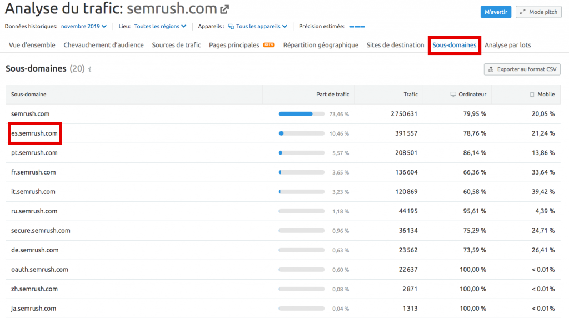Click the semrush.com subdomain row name
The height and width of the screenshot is (318, 569).
tap(30, 114)
